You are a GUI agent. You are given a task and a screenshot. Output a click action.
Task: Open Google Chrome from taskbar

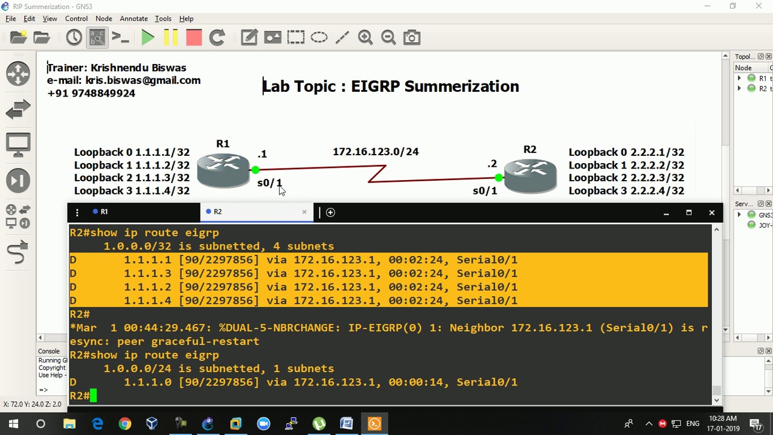pos(124,424)
